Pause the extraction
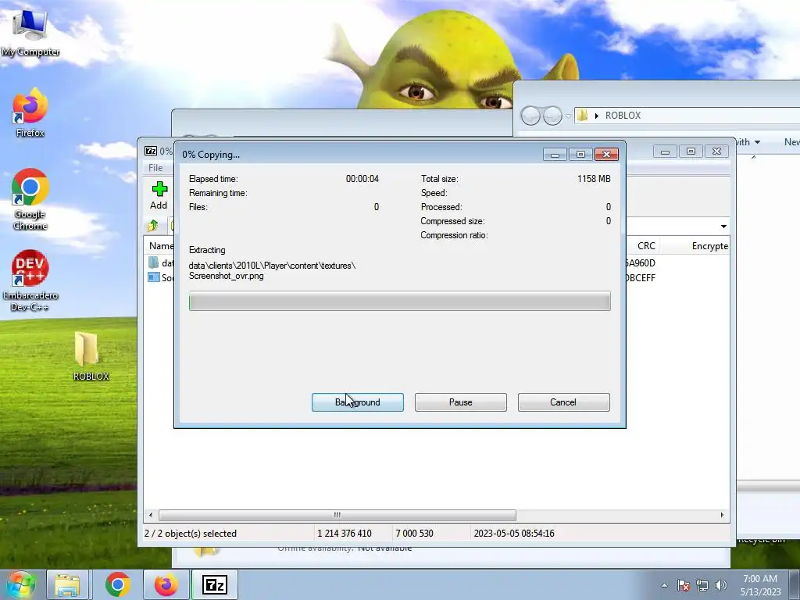This screenshot has height=600, width=800. (461, 402)
